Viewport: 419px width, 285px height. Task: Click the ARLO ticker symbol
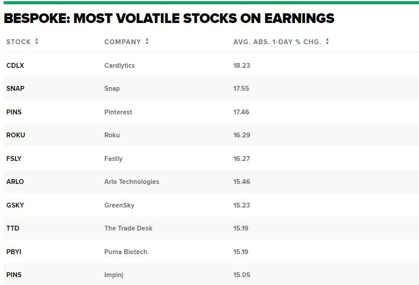tap(15, 182)
